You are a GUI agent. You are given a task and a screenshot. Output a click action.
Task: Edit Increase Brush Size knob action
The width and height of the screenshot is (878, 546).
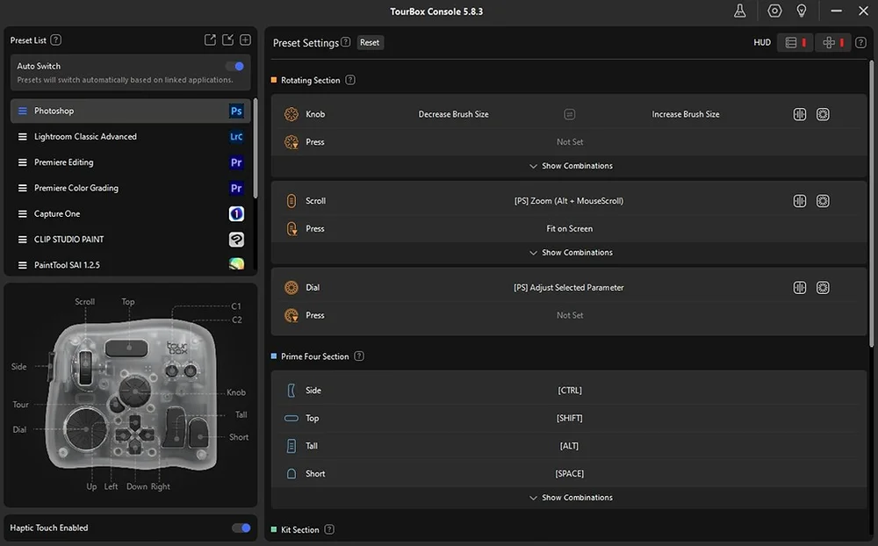(x=686, y=114)
